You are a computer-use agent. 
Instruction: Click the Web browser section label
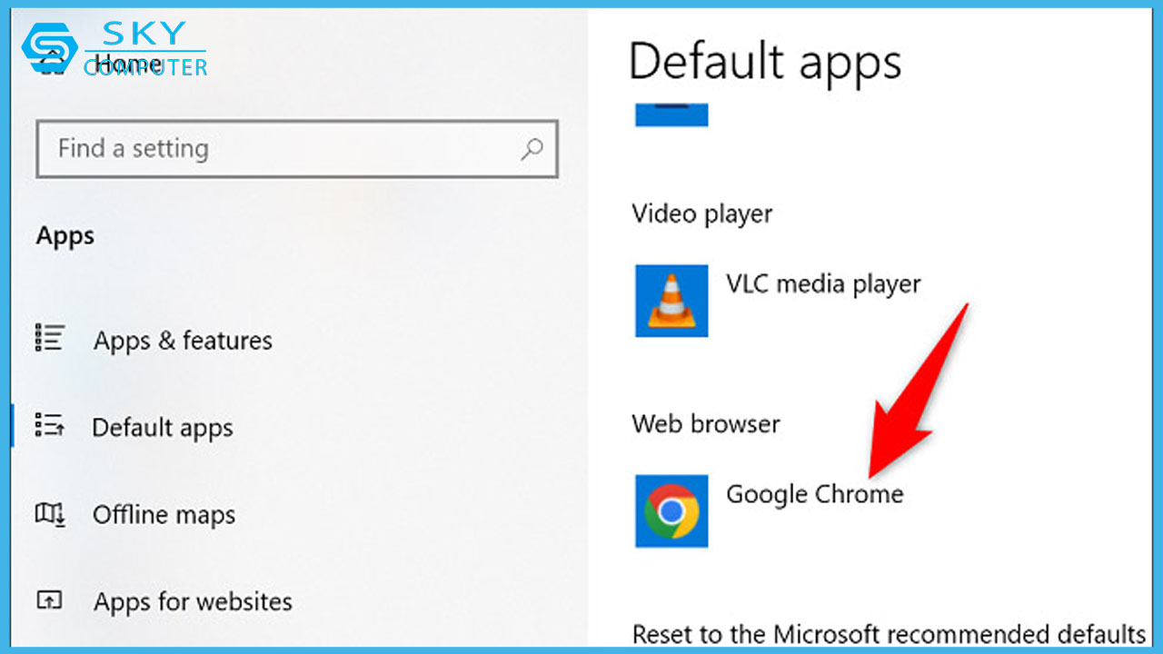[x=706, y=424]
